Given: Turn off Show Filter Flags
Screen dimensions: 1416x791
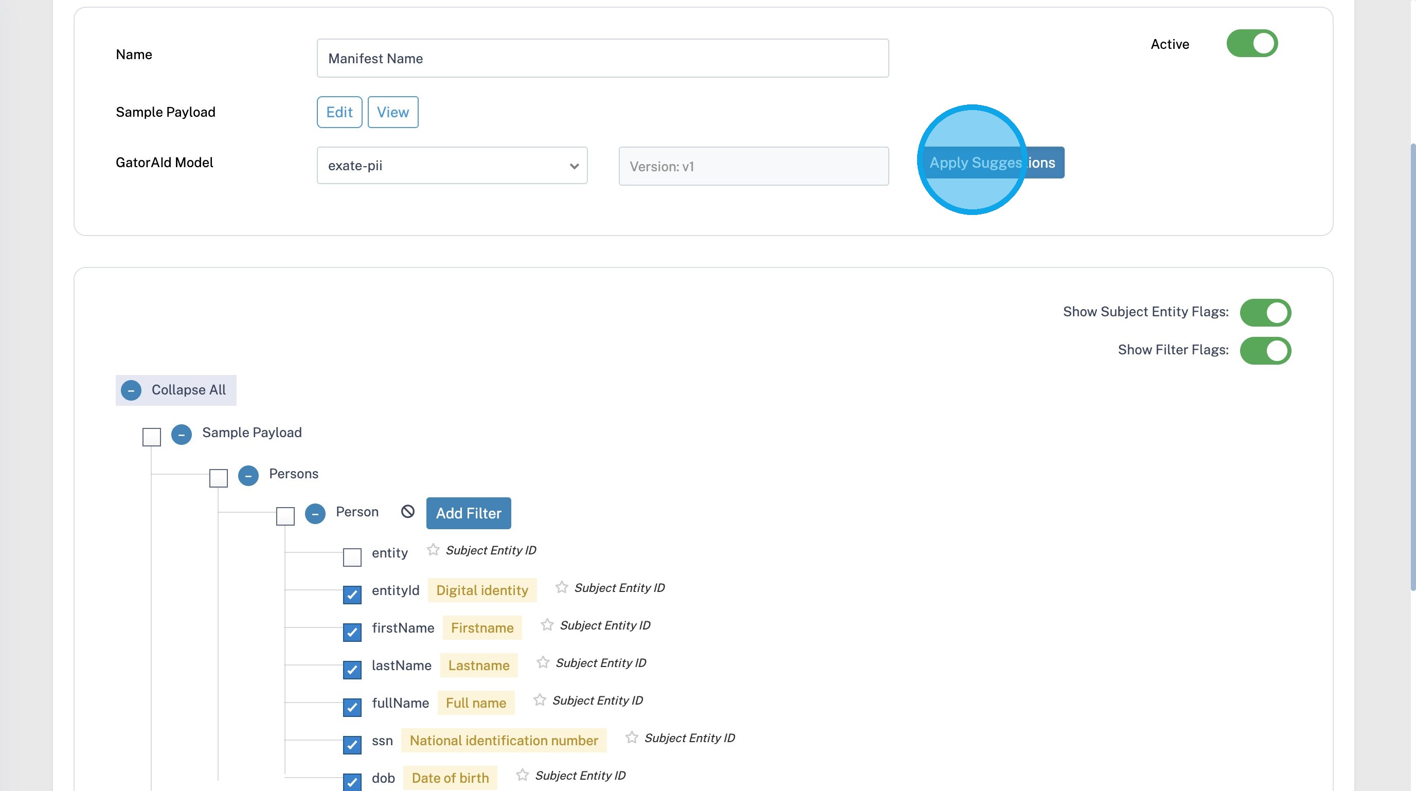Looking at the screenshot, I should click(x=1265, y=351).
